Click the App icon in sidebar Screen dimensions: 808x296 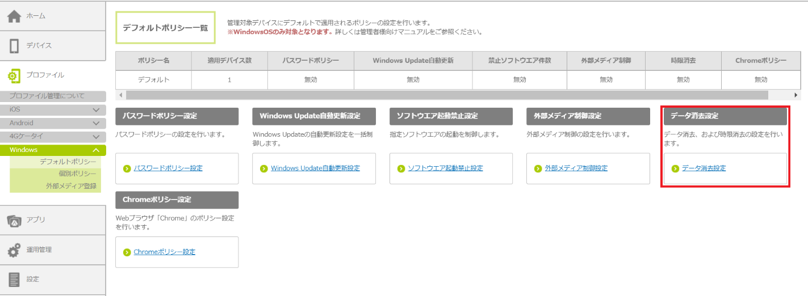(14, 220)
